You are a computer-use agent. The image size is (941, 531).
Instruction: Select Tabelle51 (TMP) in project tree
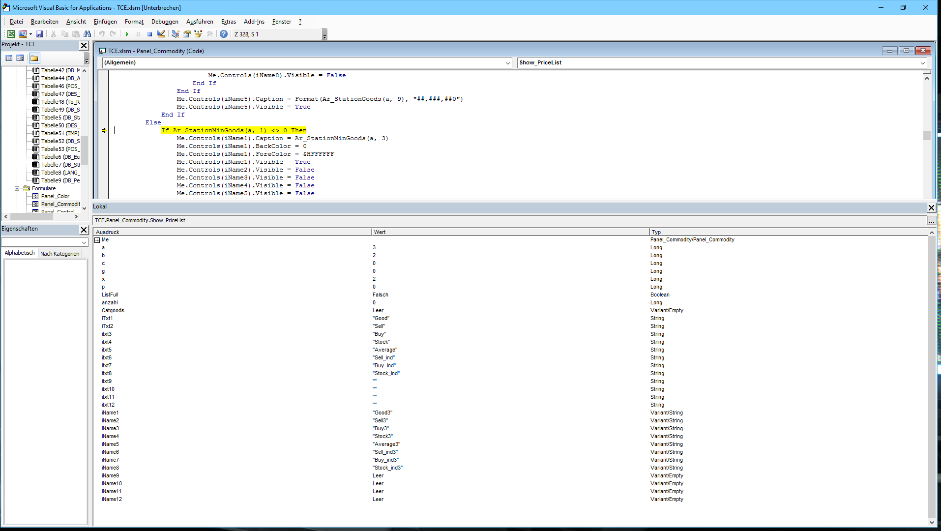pyautogui.click(x=60, y=133)
